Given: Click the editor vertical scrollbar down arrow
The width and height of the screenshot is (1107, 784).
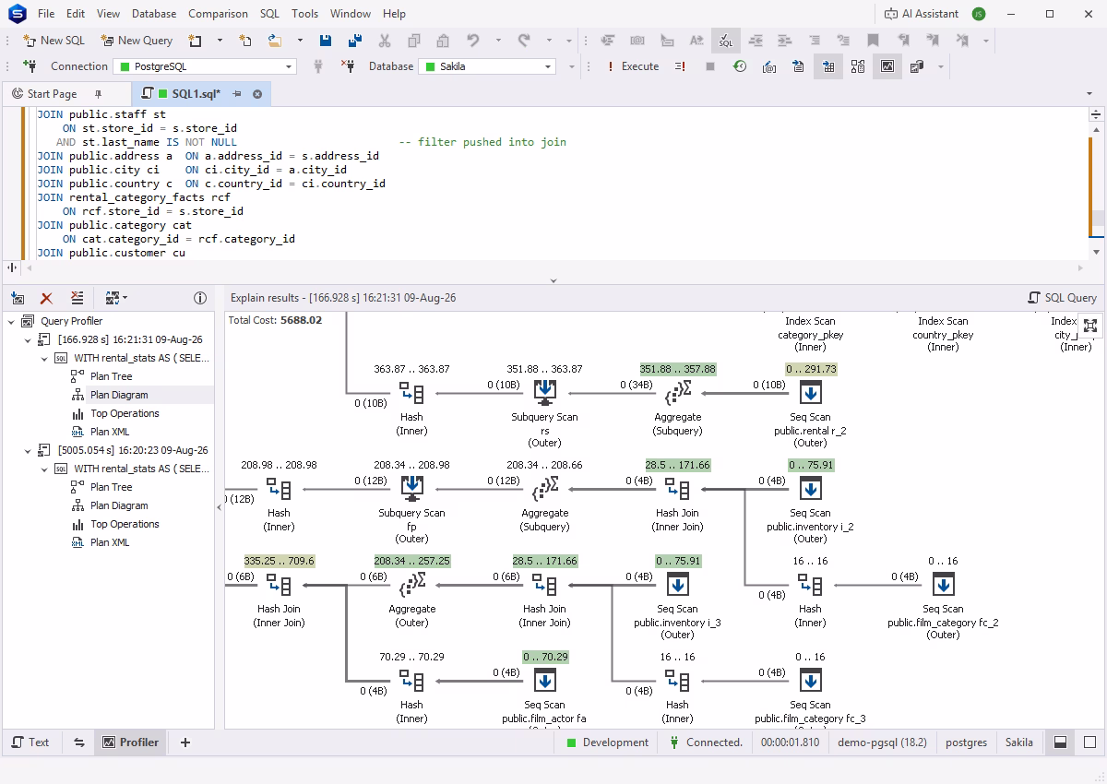Looking at the screenshot, I should pos(1097,252).
